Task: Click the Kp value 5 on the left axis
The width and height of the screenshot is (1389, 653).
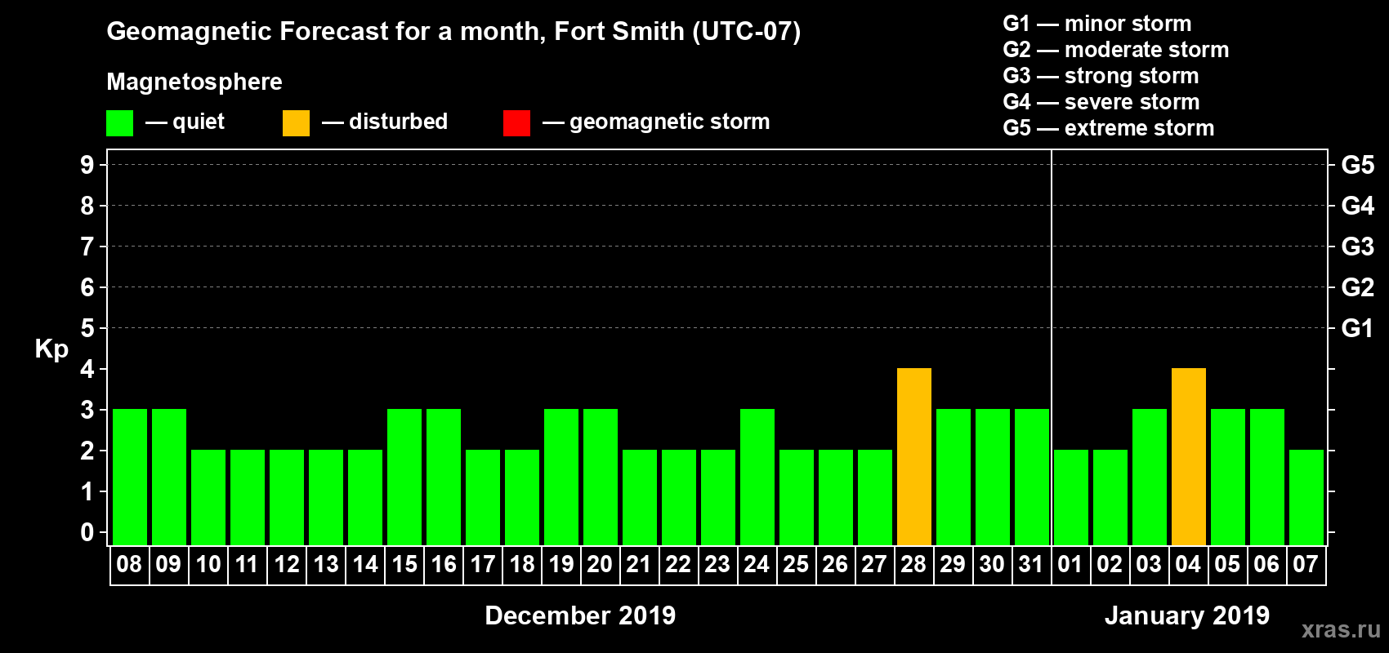Action: [x=87, y=328]
